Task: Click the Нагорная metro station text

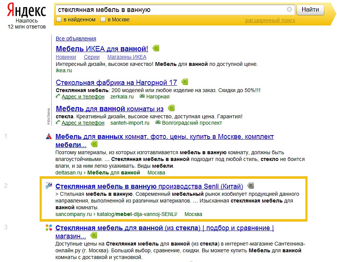Action: pos(158,97)
